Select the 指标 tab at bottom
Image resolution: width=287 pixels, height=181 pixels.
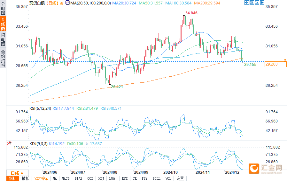click(13, 179)
